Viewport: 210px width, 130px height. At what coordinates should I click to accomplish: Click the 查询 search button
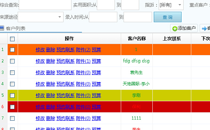click(x=168, y=17)
